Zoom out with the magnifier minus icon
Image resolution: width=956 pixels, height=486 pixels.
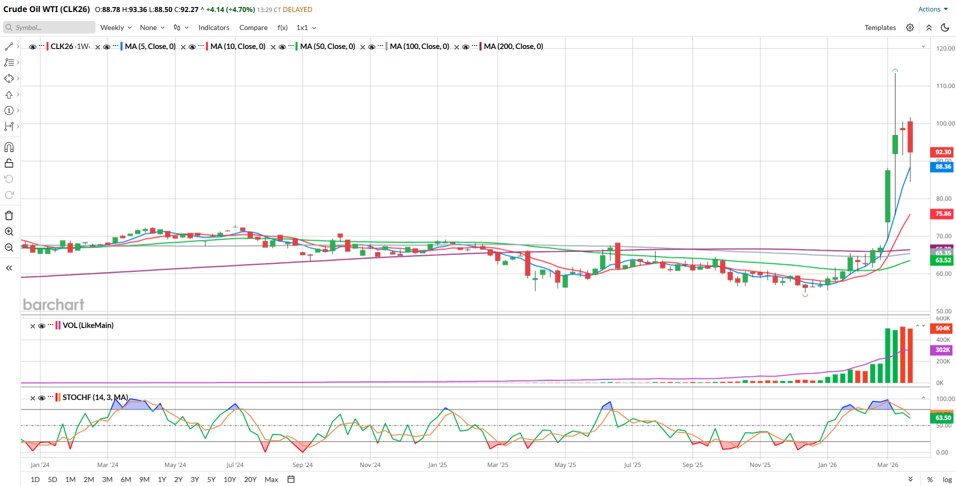[9, 247]
